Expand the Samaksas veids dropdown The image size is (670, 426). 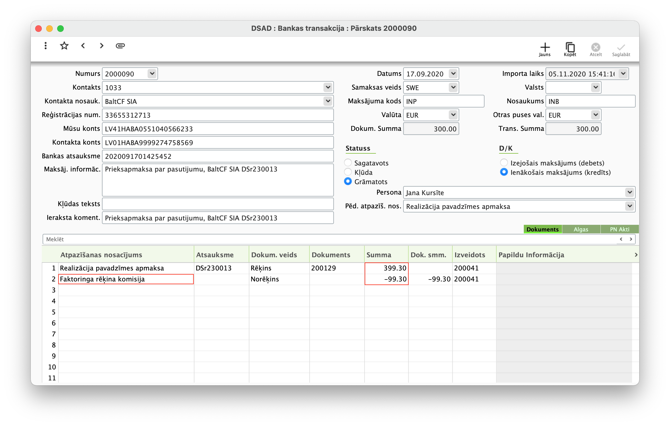(x=453, y=87)
